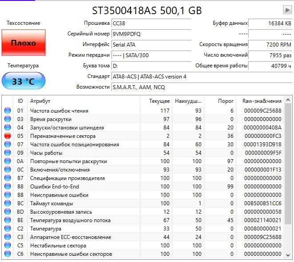Viewport: 294px width, 262px height.
Task: Click the blue status icon for attribute C3
Action: pos(8,237)
